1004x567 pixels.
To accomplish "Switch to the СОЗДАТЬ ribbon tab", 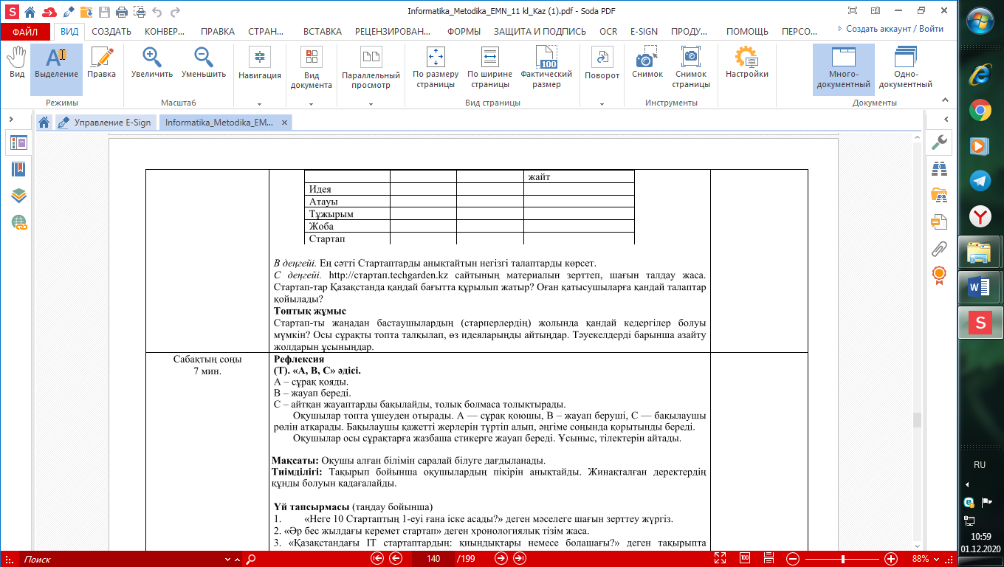I will [111, 32].
